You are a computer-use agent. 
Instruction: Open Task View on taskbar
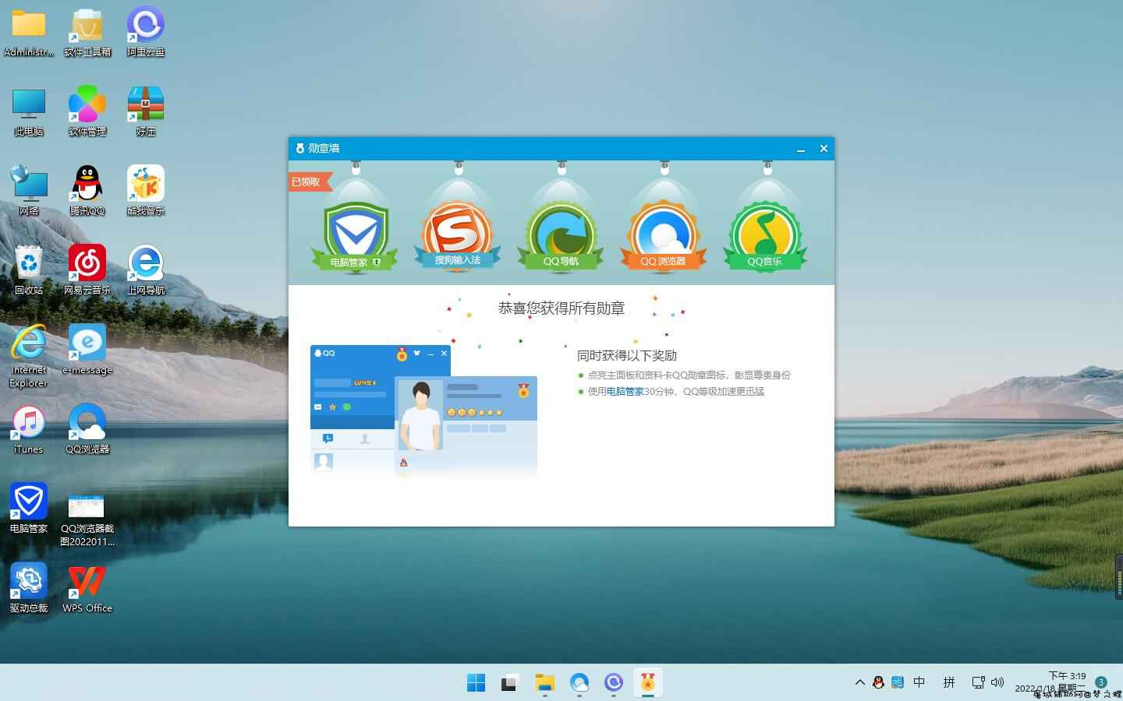pos(510,683)
